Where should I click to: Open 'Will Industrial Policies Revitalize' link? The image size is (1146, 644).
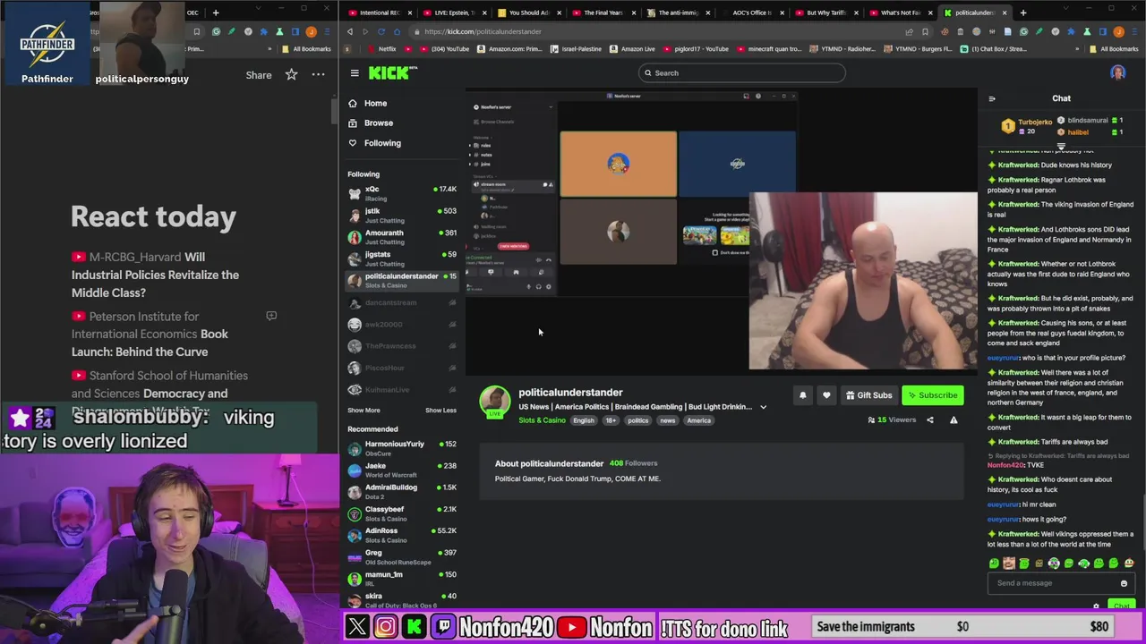(156, 275)
